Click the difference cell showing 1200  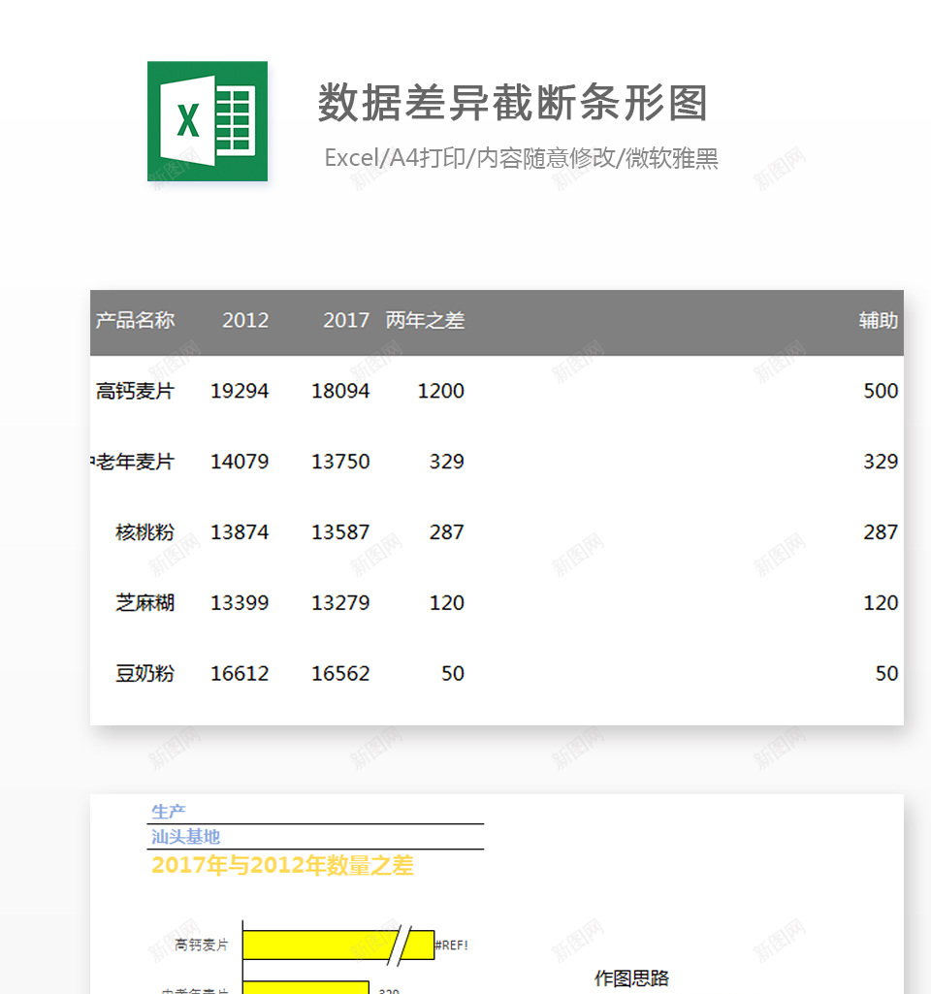click(x=440, y=391)
